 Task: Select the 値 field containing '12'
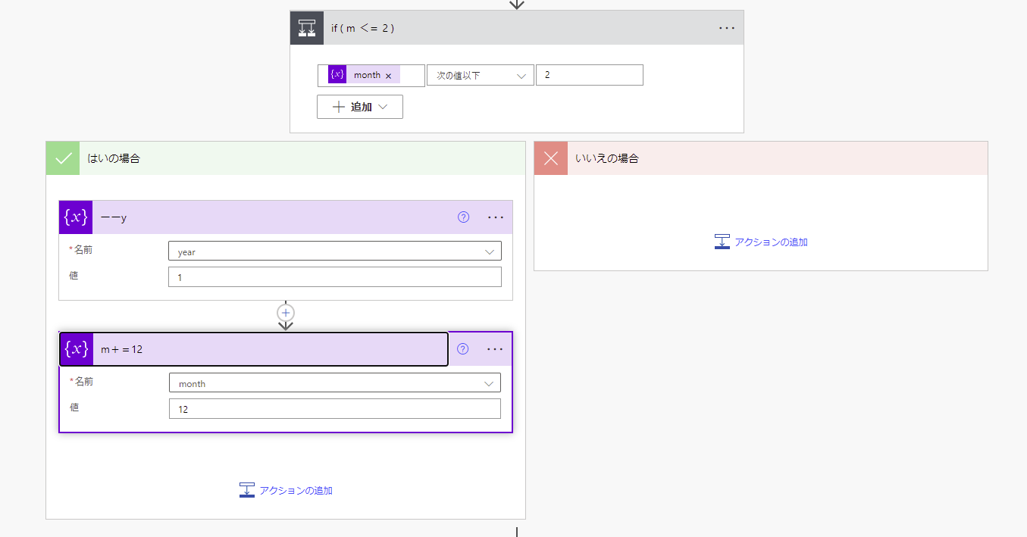point(334,408)
